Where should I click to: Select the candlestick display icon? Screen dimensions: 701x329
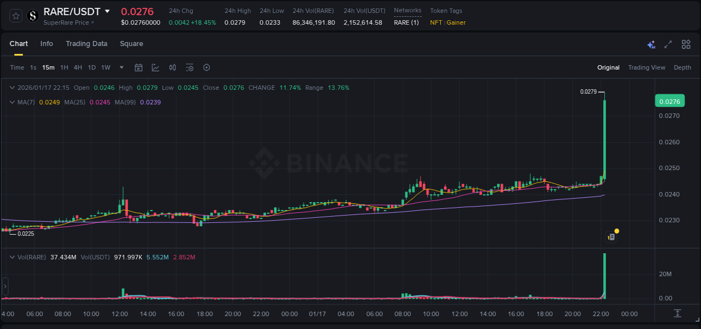172,67
